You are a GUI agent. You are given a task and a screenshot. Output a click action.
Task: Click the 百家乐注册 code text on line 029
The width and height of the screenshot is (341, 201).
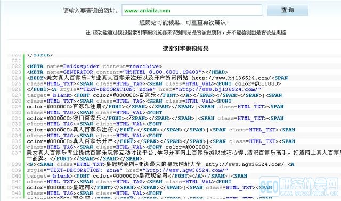[x=87, y=107]
